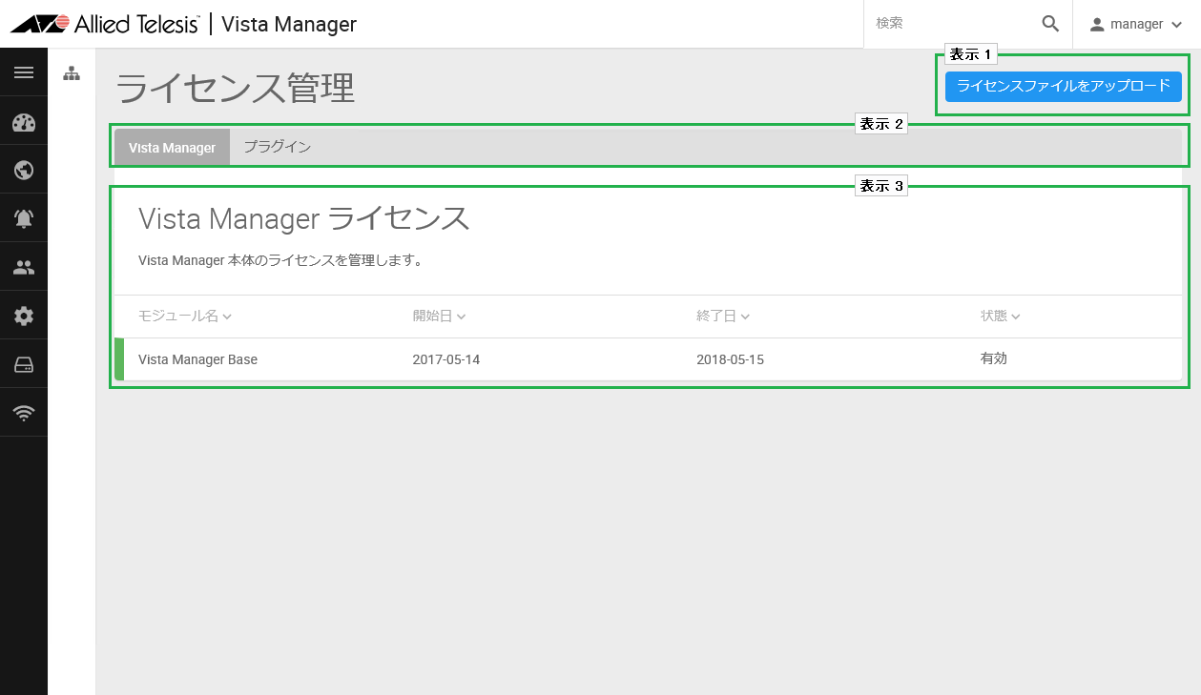Image resolution: width=1201 pixels, height=695 pixels.
Task: Sort by 状態 column header
Action: pos(1001,317)
